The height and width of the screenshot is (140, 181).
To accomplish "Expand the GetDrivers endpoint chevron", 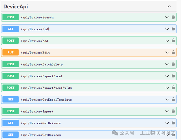I will [167, 123].
